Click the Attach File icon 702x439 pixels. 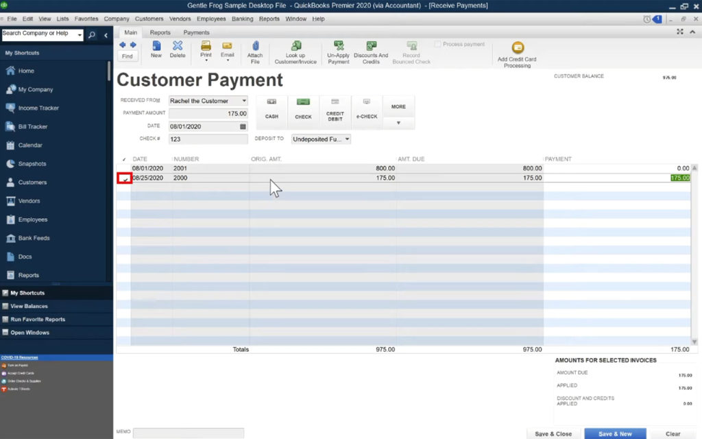pos(254,51)
